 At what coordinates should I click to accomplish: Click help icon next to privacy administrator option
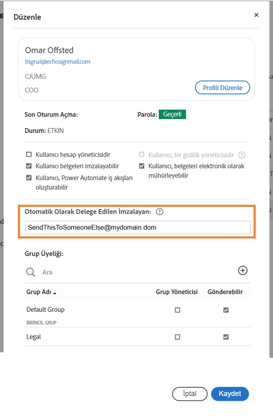tap(242, 155)
